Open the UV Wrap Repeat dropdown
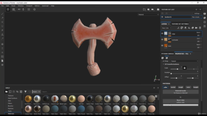 [184, 61]
